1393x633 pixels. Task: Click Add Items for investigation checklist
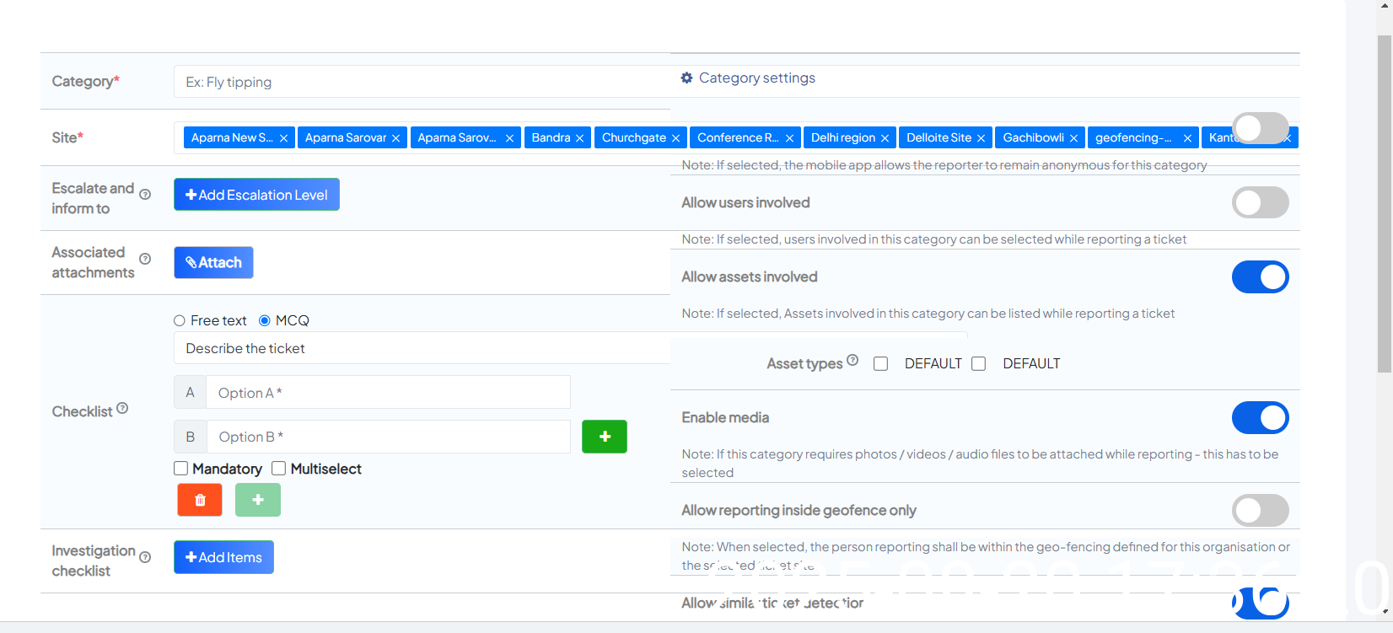coord(223,557)
